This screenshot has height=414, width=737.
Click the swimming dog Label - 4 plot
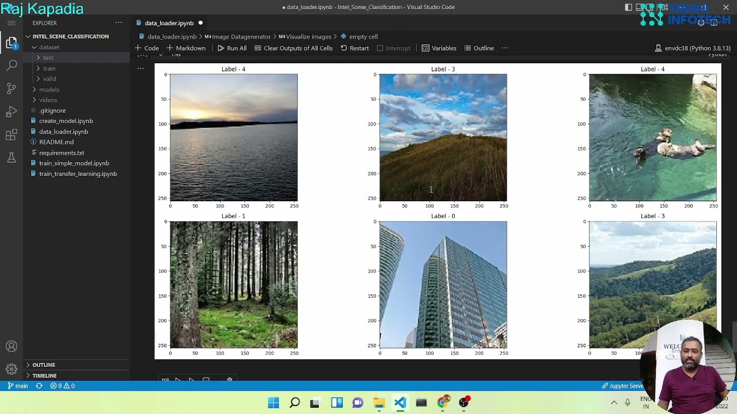653,137
